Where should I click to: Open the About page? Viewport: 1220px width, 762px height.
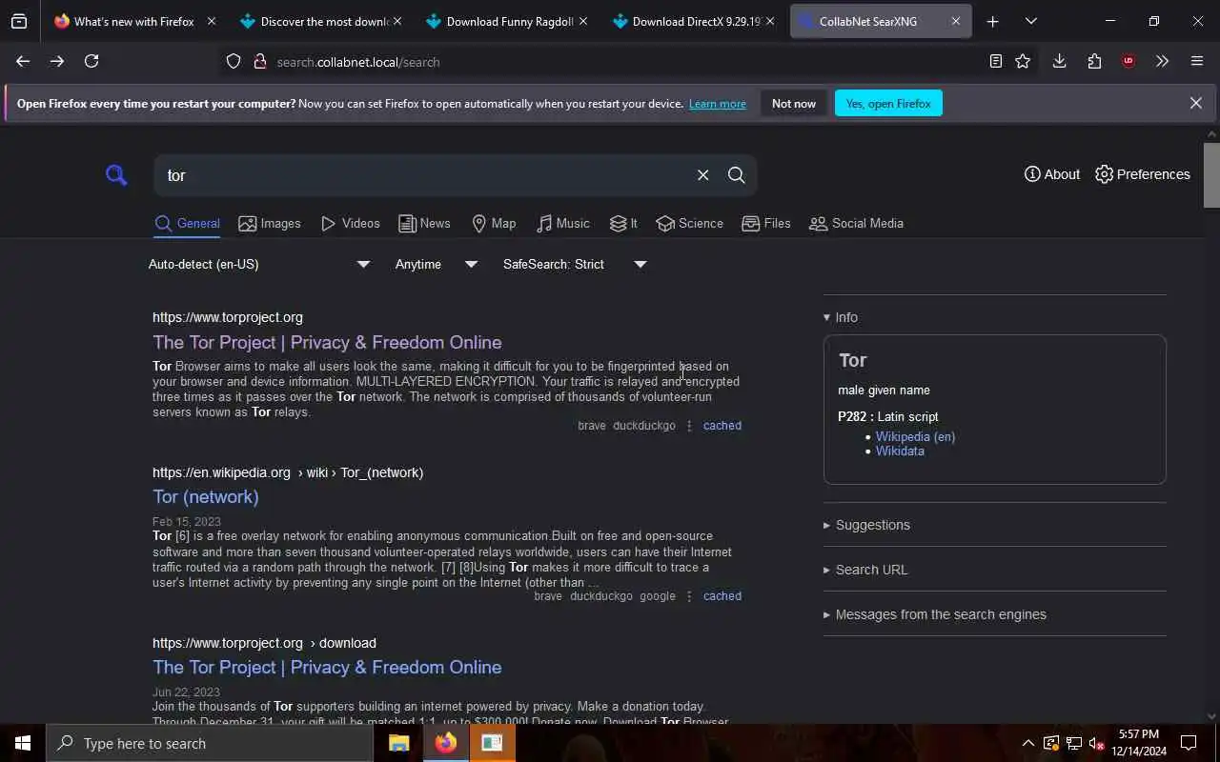pos(1052,174)
